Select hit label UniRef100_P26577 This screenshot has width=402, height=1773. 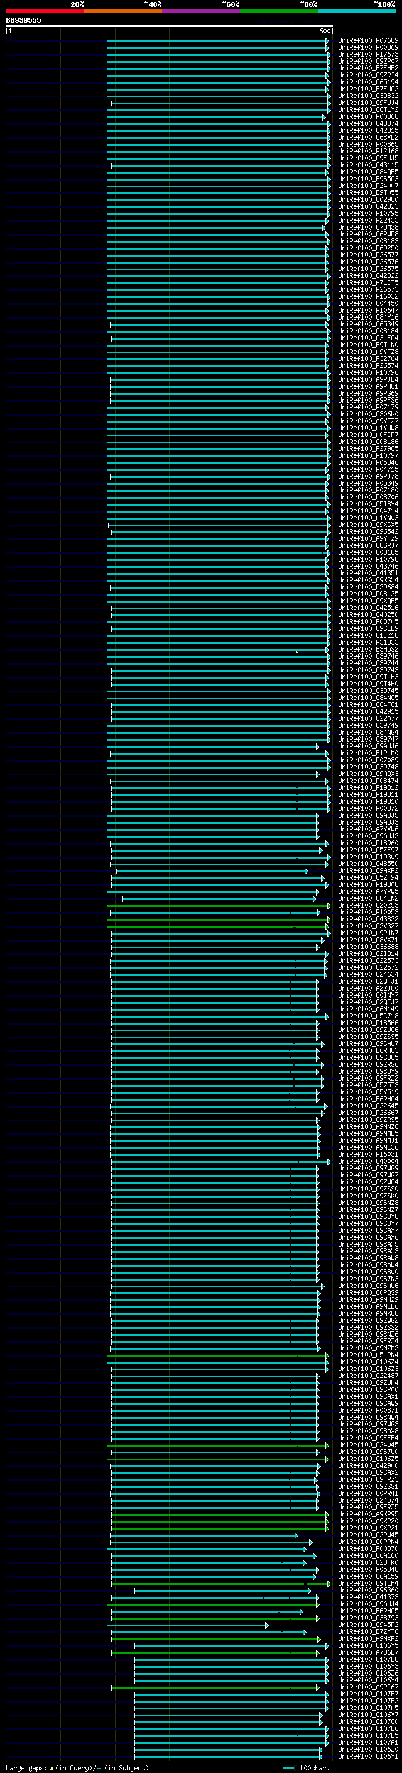[x=367, y=255]
